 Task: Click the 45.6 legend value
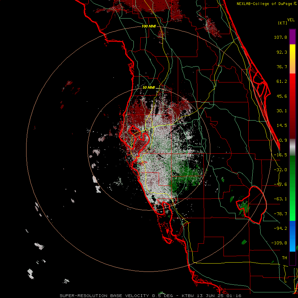point(282,96)
